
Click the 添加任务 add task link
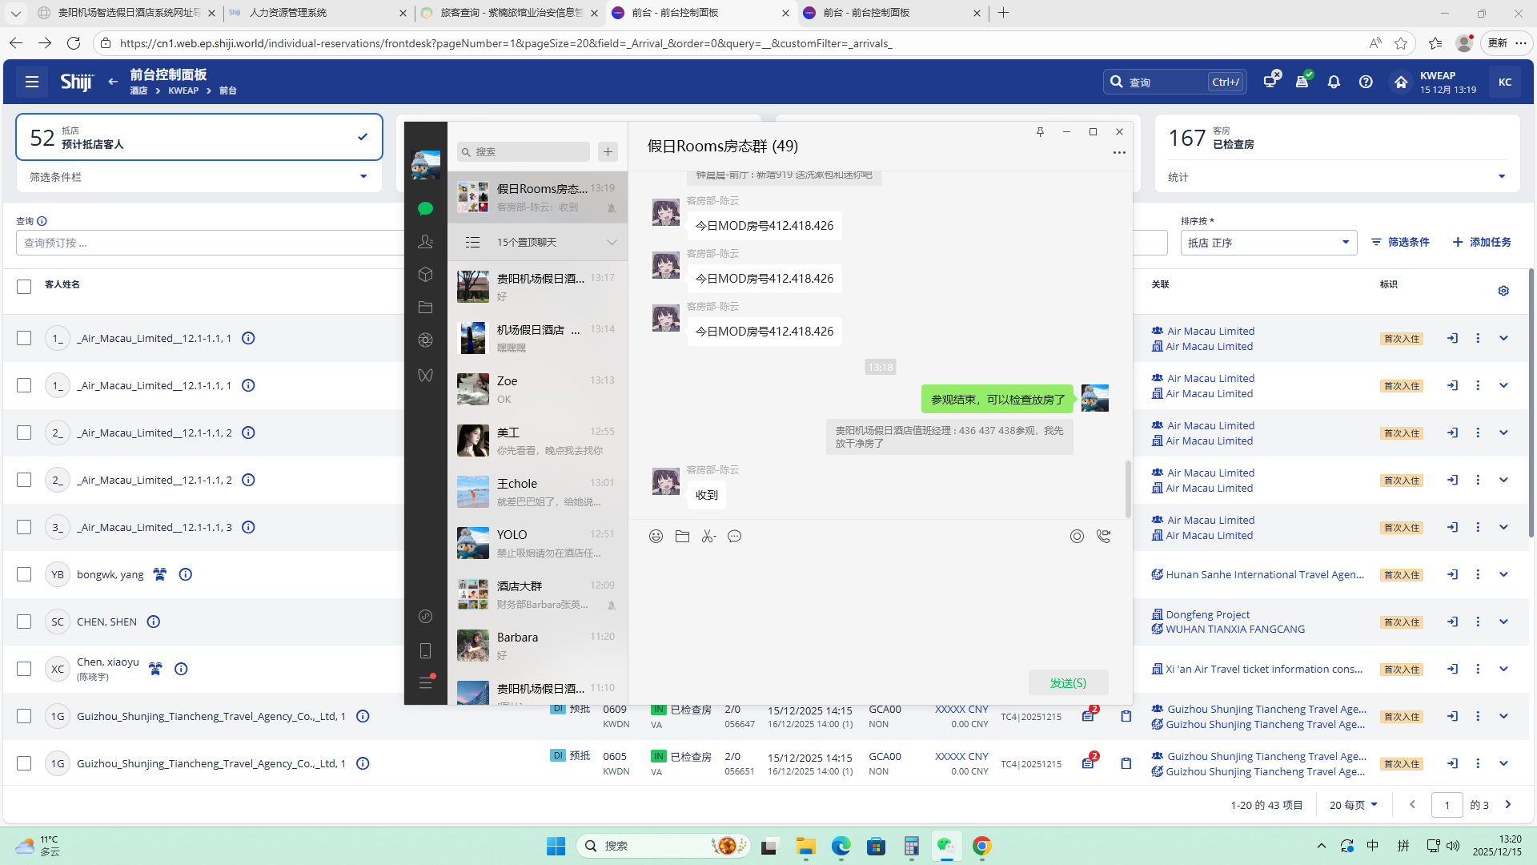(1482, 242)
